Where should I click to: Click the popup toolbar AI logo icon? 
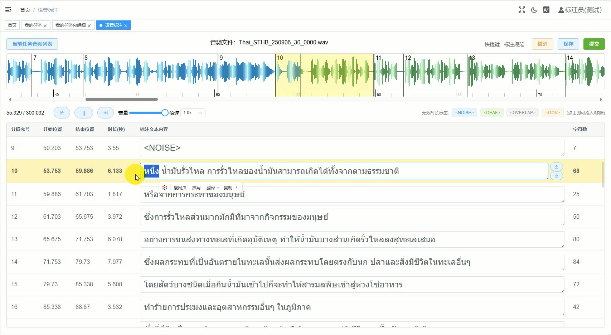pos(165,188)
